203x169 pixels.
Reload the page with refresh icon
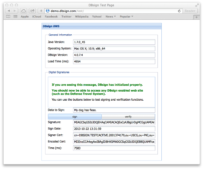179,11
